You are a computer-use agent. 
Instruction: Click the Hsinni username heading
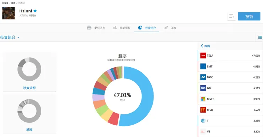26,11
